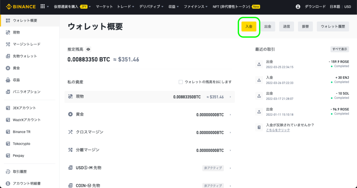Click ダウンロード in the top bar
This screenshot has height=188, width=357.
coord(315,7)
